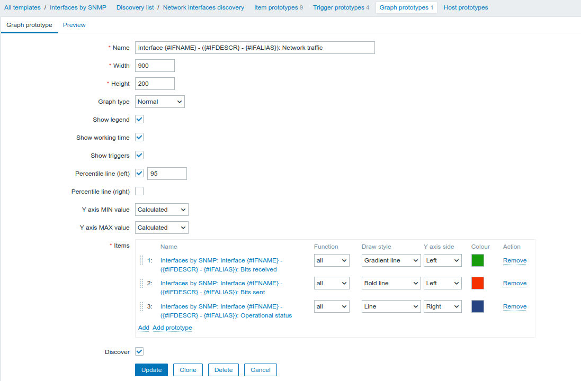Open the Trigger prototypes tab
Screen dimensions: 581x381
coord(341,7)
